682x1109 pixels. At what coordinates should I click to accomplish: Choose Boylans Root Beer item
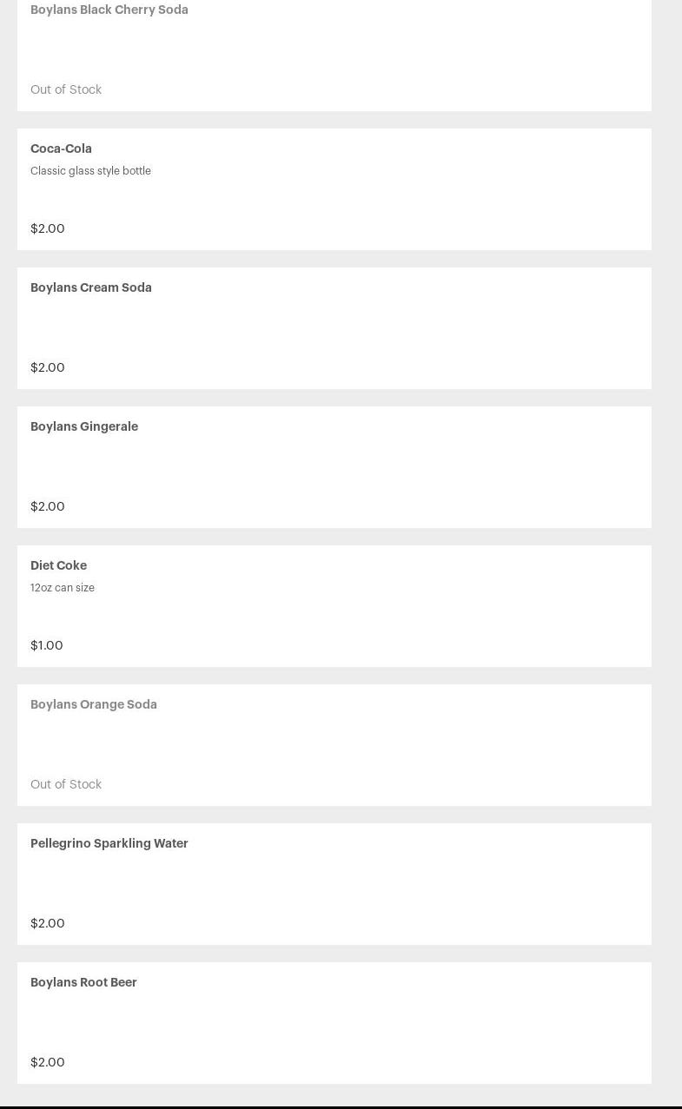(83, 982)
